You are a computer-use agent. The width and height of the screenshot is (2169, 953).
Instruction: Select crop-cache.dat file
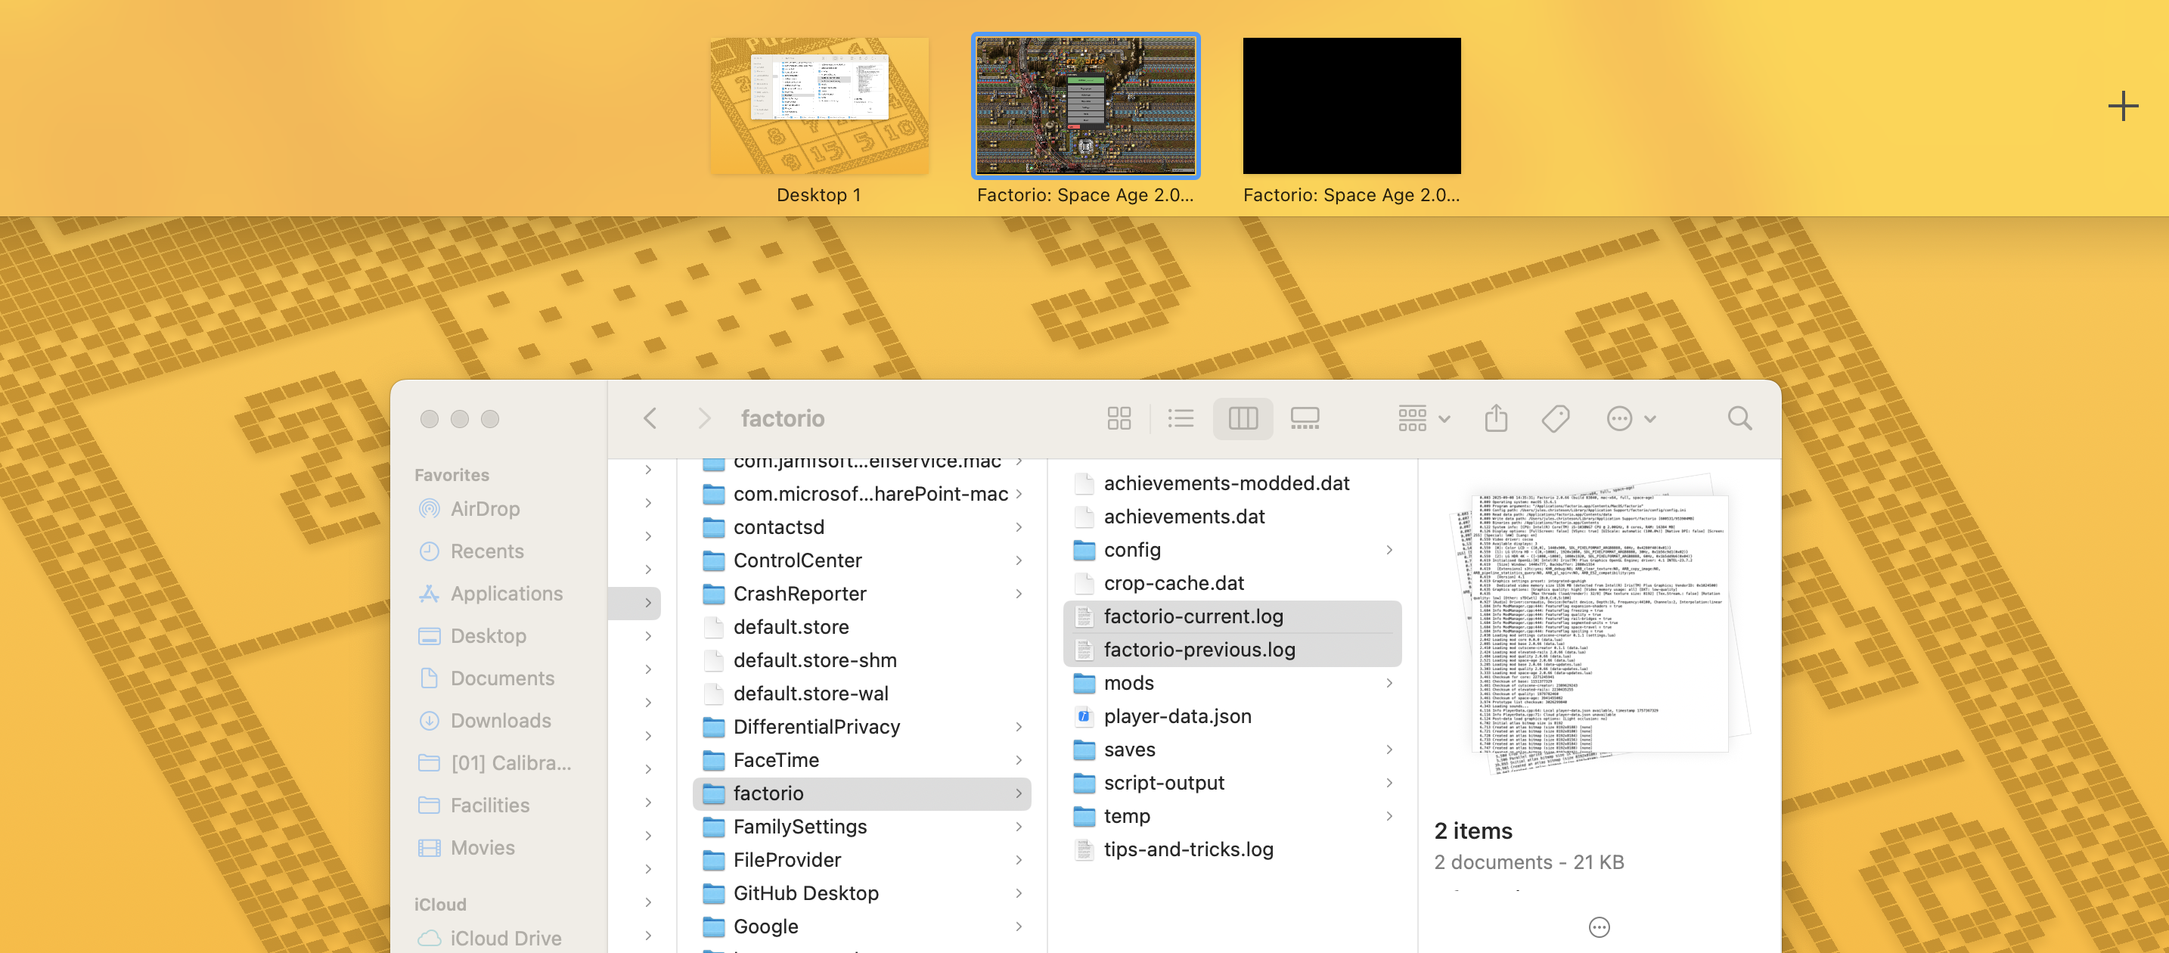(1232, 582)
